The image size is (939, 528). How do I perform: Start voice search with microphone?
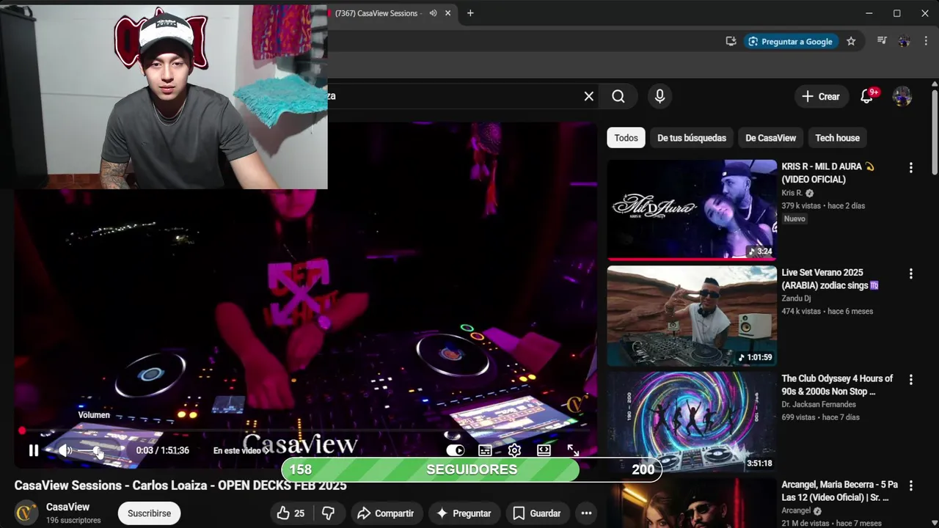pyautogui.click(x=660, y=96)
